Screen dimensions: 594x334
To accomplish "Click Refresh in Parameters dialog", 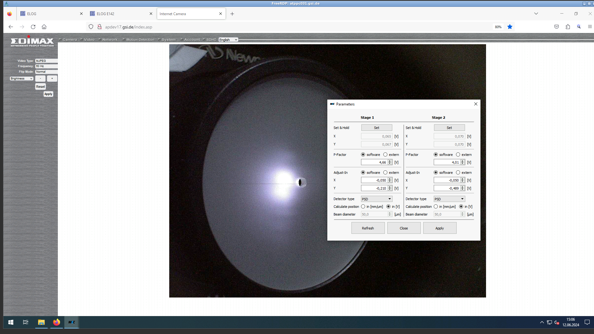I will pyautogui.click(x=368, y=228).
